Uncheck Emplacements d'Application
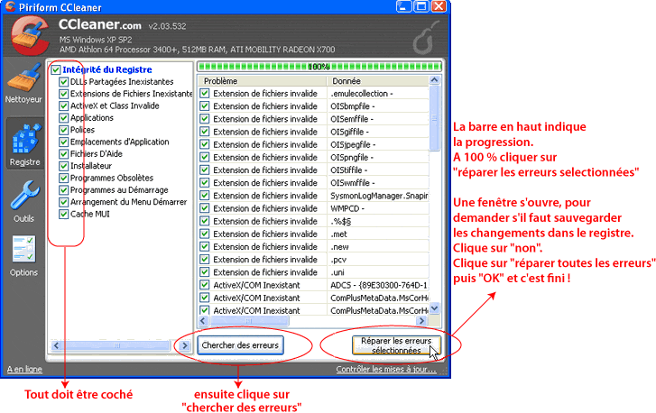The height and width of the screenshot is (413, 656). (x=63, y=142)
